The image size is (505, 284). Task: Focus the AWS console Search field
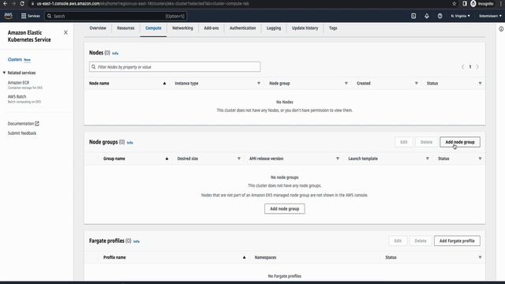[x=115, y=16]
